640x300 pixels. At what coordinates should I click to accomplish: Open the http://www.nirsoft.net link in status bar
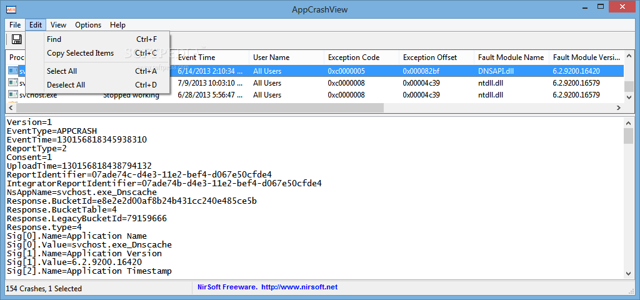(x=299, y=287)
